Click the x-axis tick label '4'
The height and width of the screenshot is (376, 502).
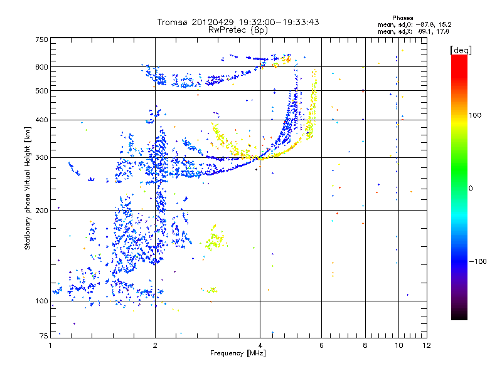(260, 345)
